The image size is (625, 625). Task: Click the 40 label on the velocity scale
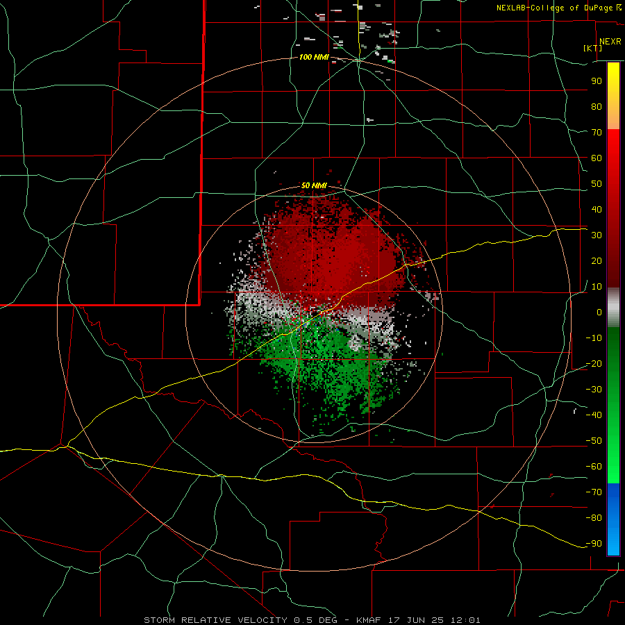(x=597, y=210)
